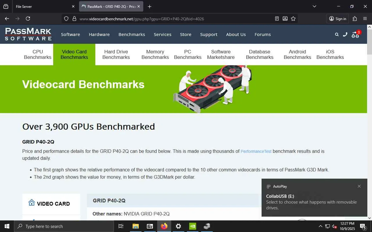Click the PassMark site search magnifier icon
Screen dimensions: 372x232
click(x=337, y=34)
